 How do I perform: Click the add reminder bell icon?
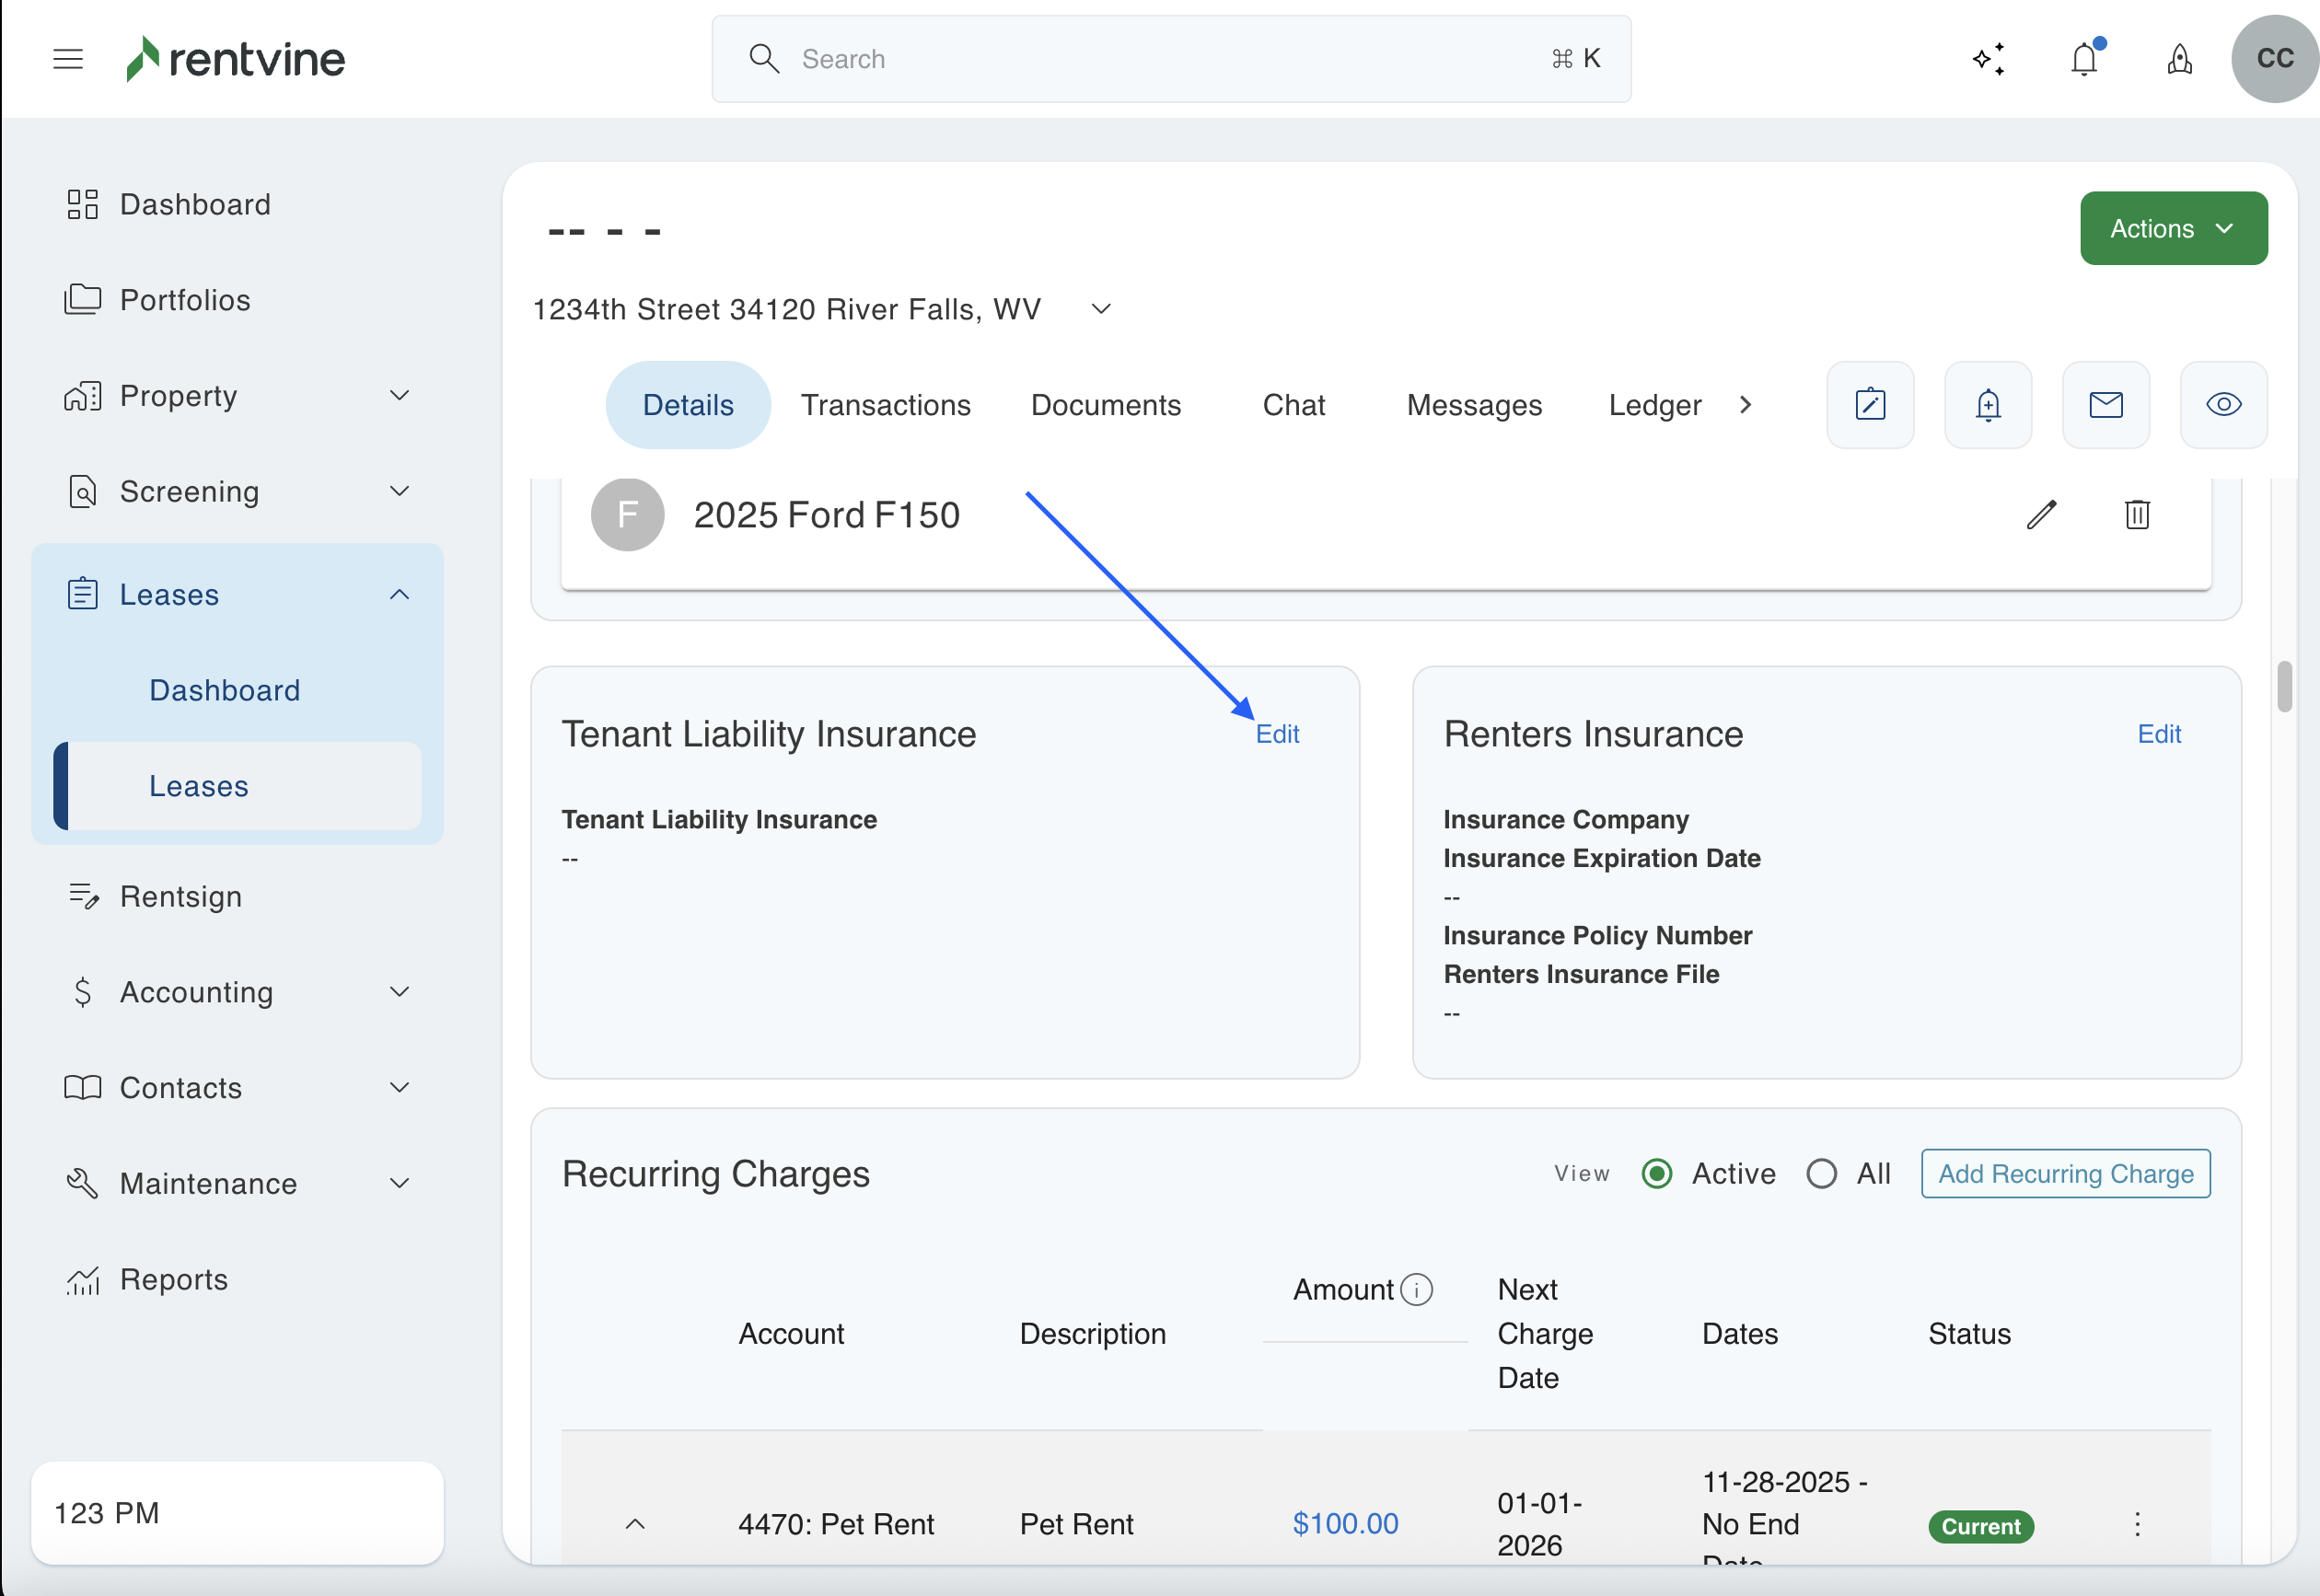(1988, 405)
